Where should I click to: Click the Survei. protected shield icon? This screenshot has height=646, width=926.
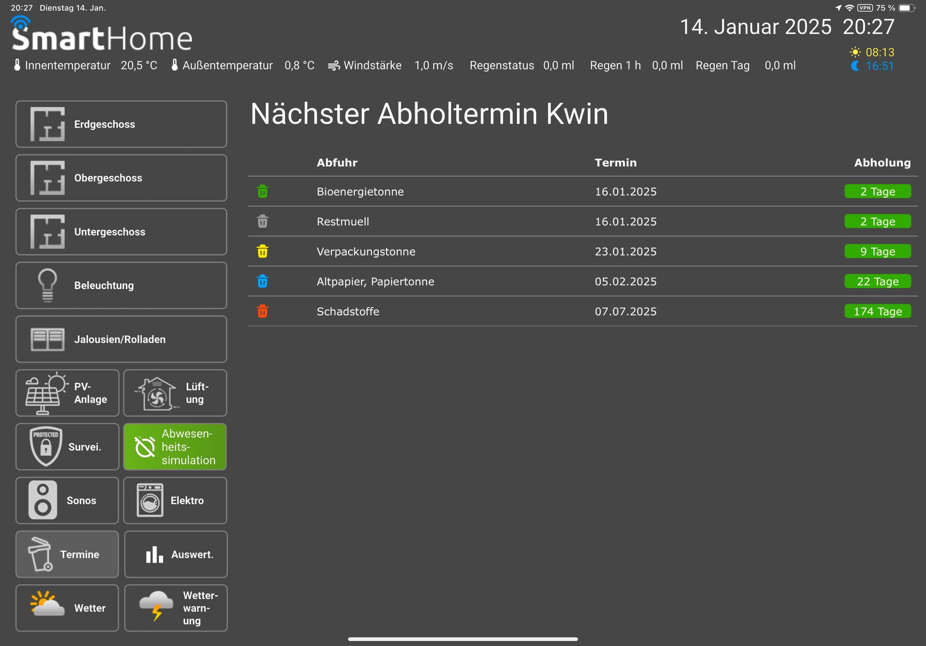[x=46, y=447]
